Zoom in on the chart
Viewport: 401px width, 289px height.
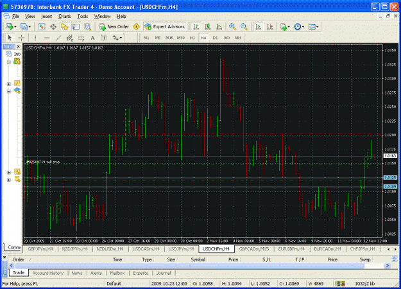click(x=232, y=26)
